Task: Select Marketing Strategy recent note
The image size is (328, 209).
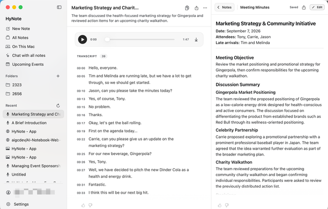Action: [33, 114]
